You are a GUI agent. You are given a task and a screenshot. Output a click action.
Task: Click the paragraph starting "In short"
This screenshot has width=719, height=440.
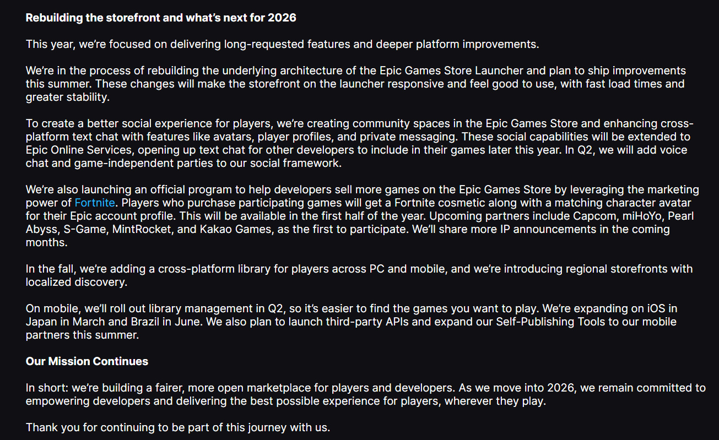[x=365, y=394]
